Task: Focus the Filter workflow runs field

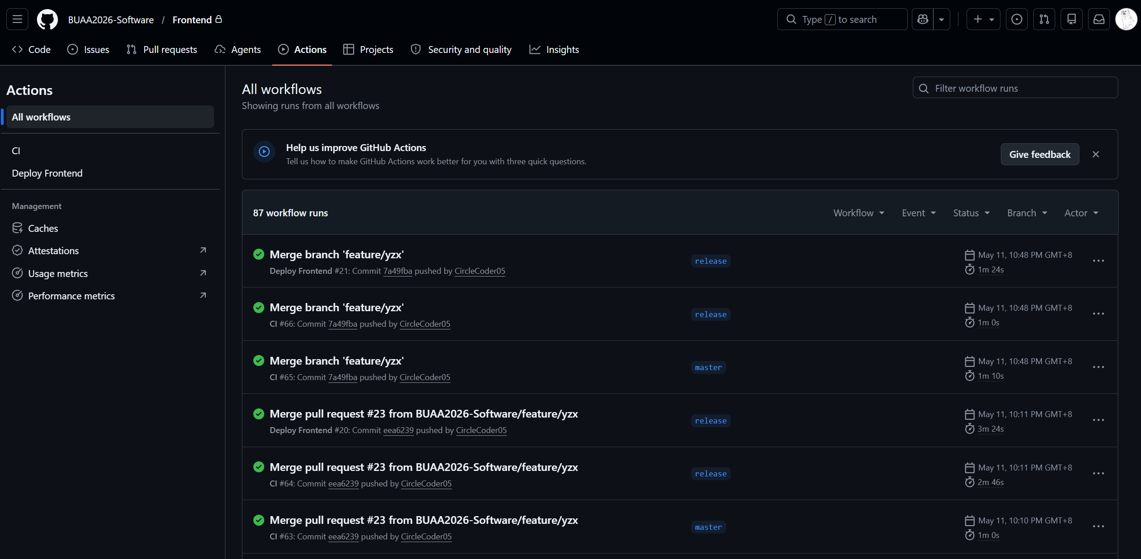Action: coord(1015,88)
